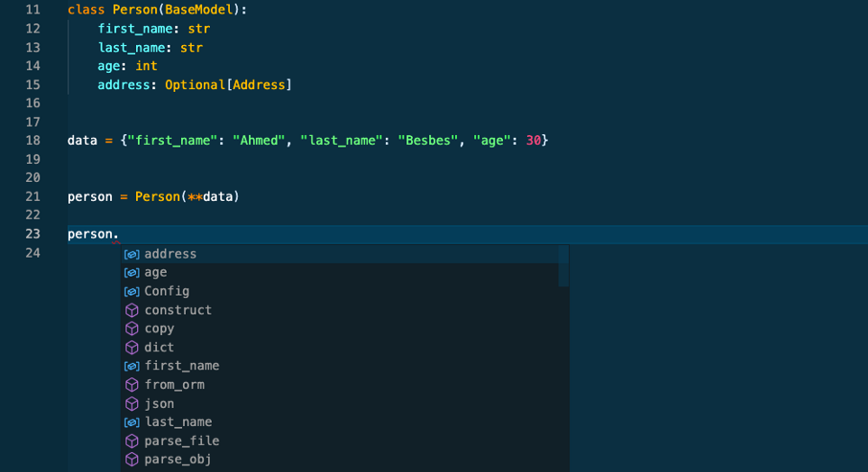
Task: Click the class keyword on line 11
Action: pyautogui.click(x=87, y=10)
